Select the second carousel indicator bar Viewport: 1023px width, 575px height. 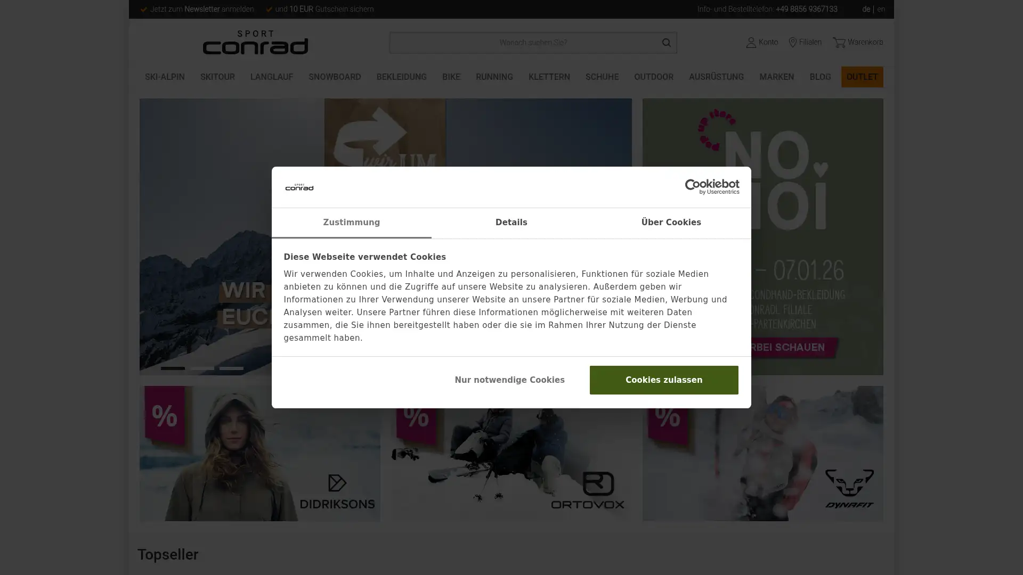coord(201,368)
